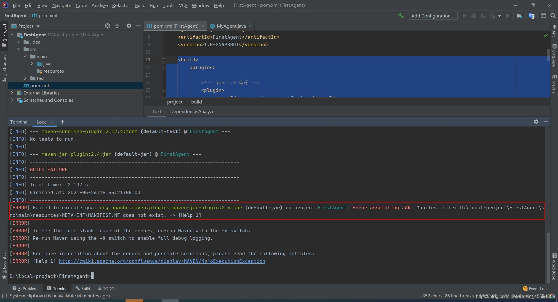The image size is (558, 302).
Task: Click the Build project hammer icon
Action: [x=401, y=16]
